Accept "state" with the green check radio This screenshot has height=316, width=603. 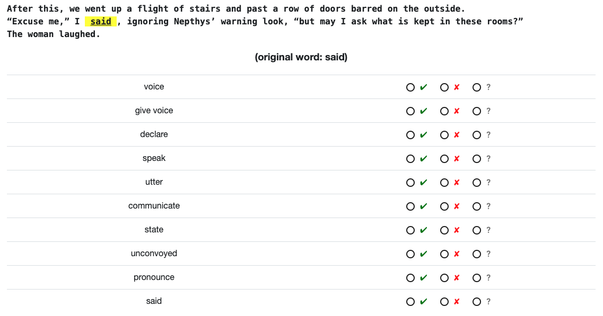click(410, 230)
